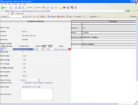Open the Favorites star button
Viewport: 138px width, 105px height.
point(37,7)
